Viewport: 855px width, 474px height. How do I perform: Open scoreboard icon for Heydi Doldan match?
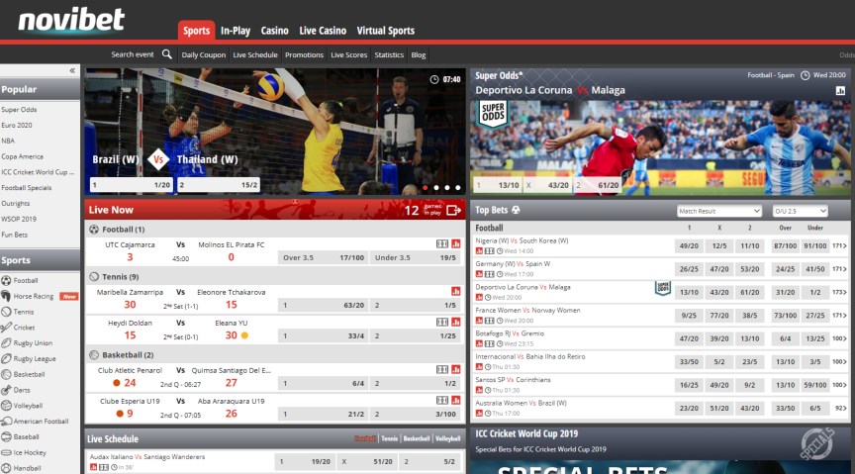[x=442, y=322]
